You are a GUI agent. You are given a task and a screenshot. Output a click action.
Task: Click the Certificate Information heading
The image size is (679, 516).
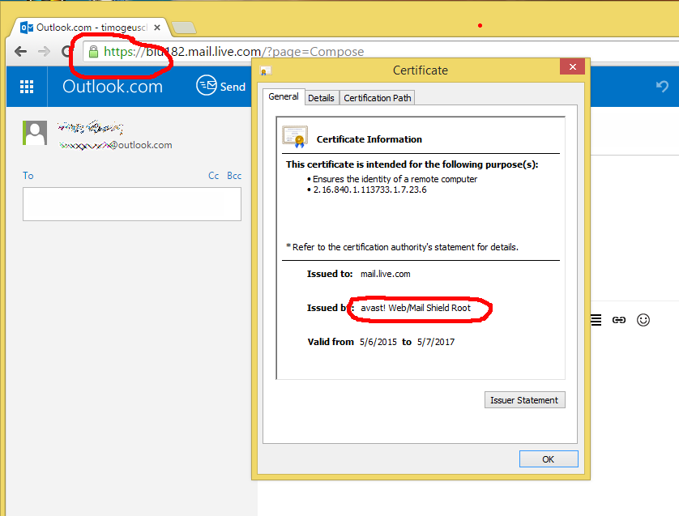pyautogui.click(x=369, y=139)
